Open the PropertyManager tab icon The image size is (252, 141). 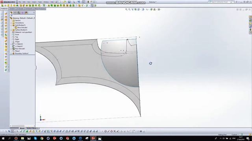click(x=15, y=13)
